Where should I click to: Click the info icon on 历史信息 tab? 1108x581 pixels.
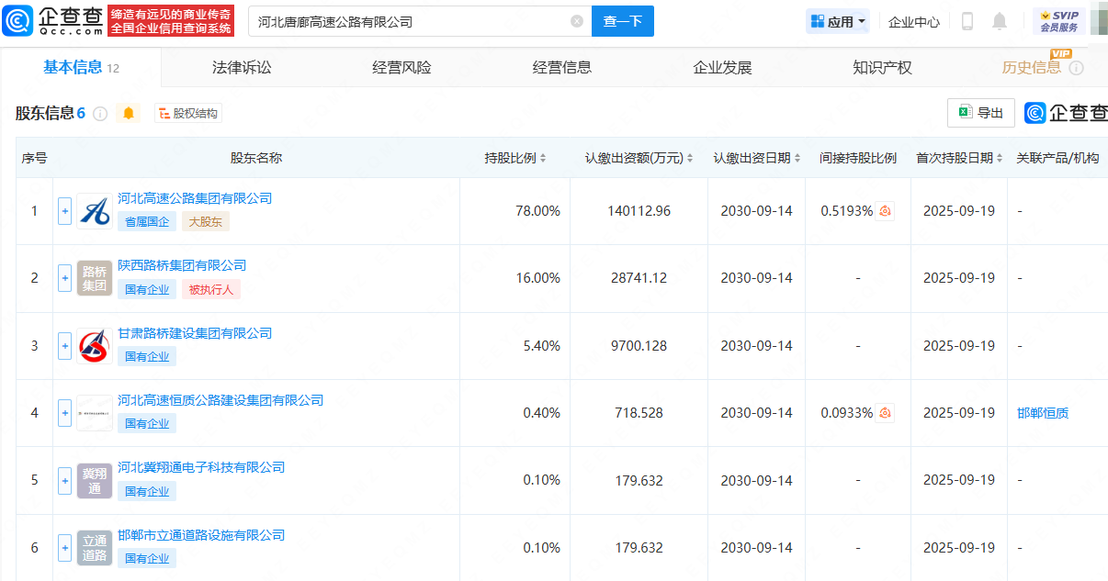[x=1076, y=68]
